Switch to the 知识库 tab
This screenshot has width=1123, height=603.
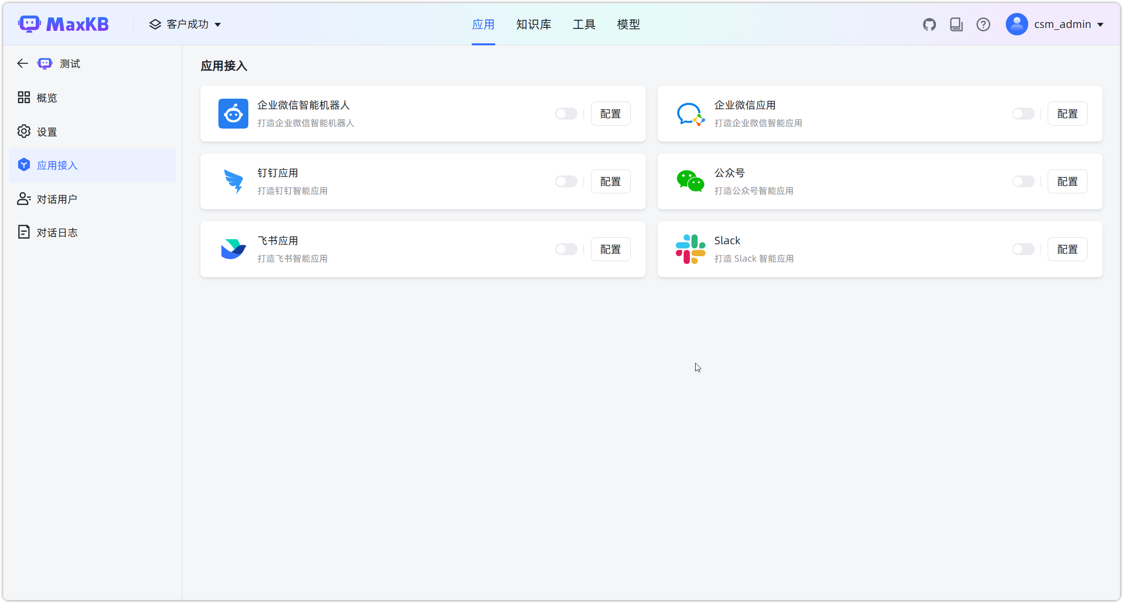click(533, 24)
